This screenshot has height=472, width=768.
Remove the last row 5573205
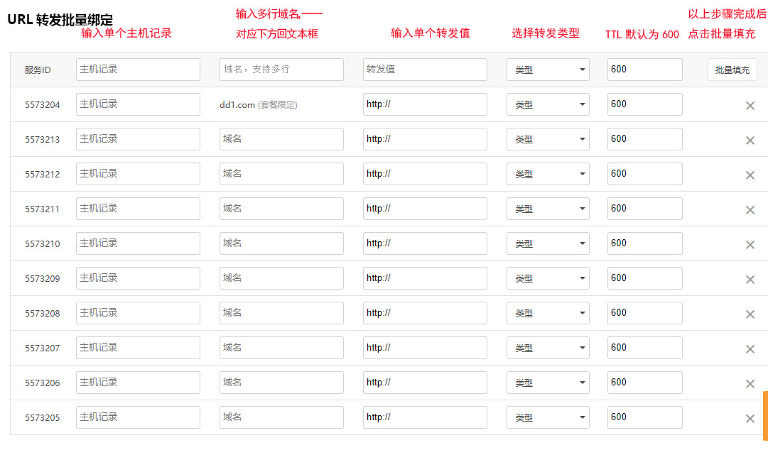750,419
